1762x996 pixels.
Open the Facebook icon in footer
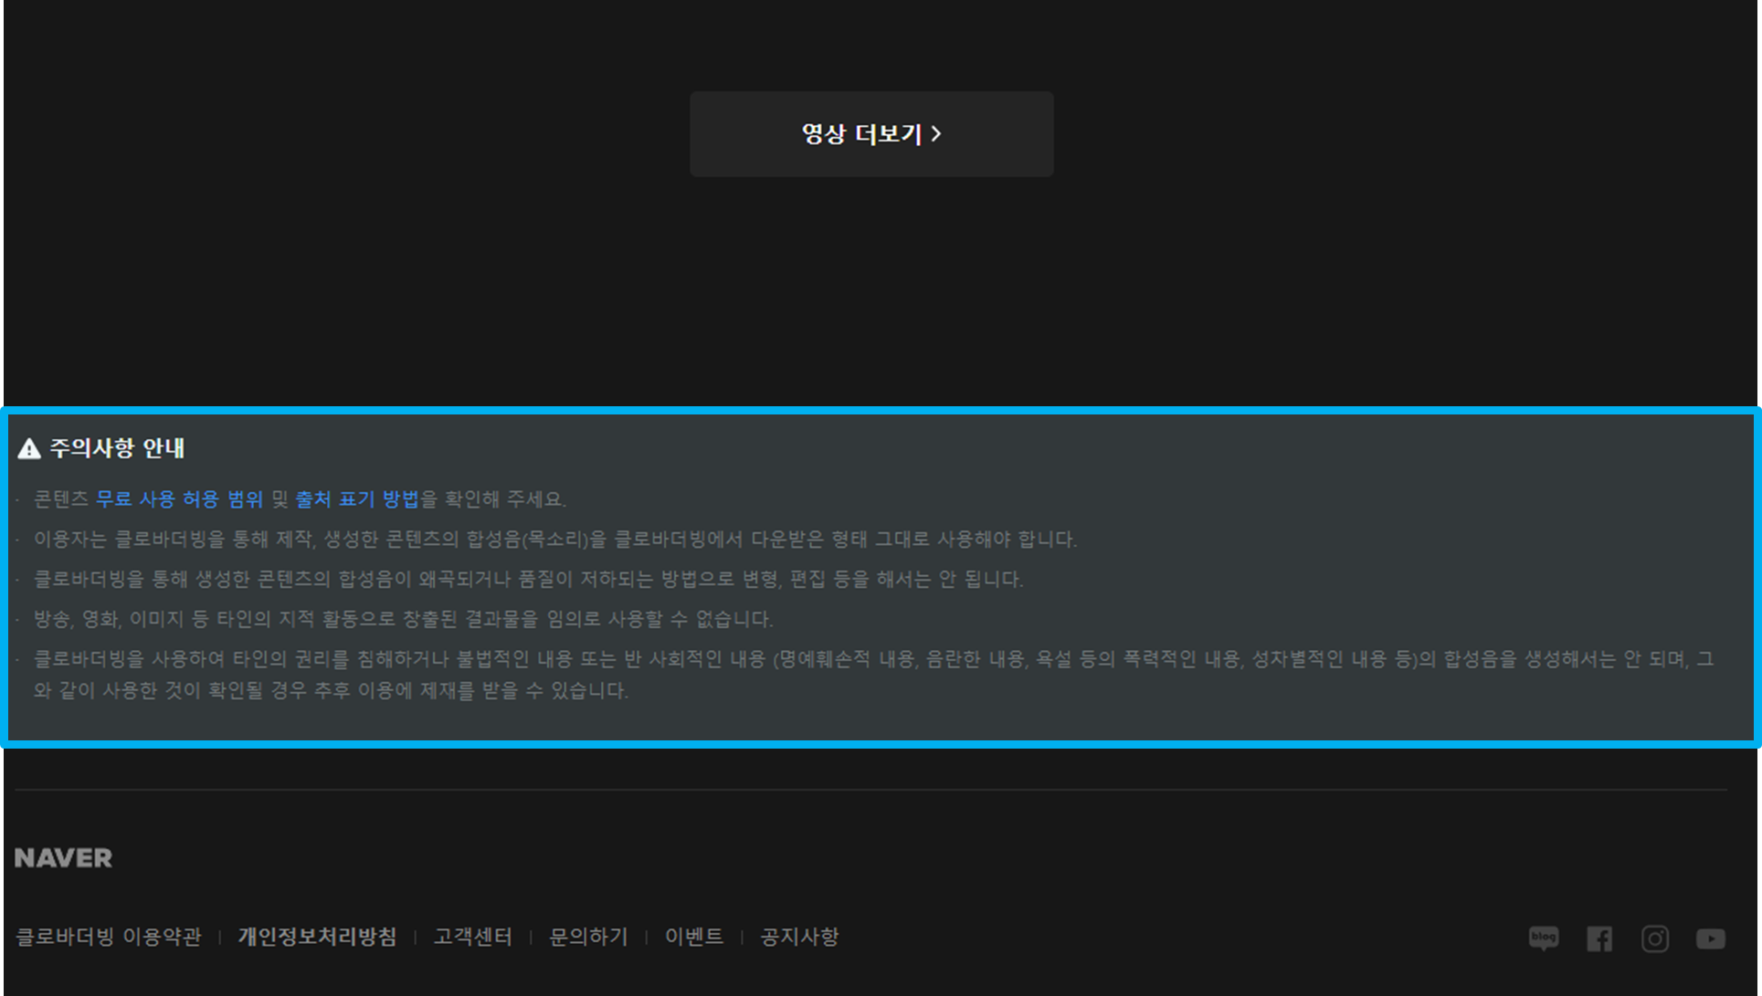(x=1599, y=938)
